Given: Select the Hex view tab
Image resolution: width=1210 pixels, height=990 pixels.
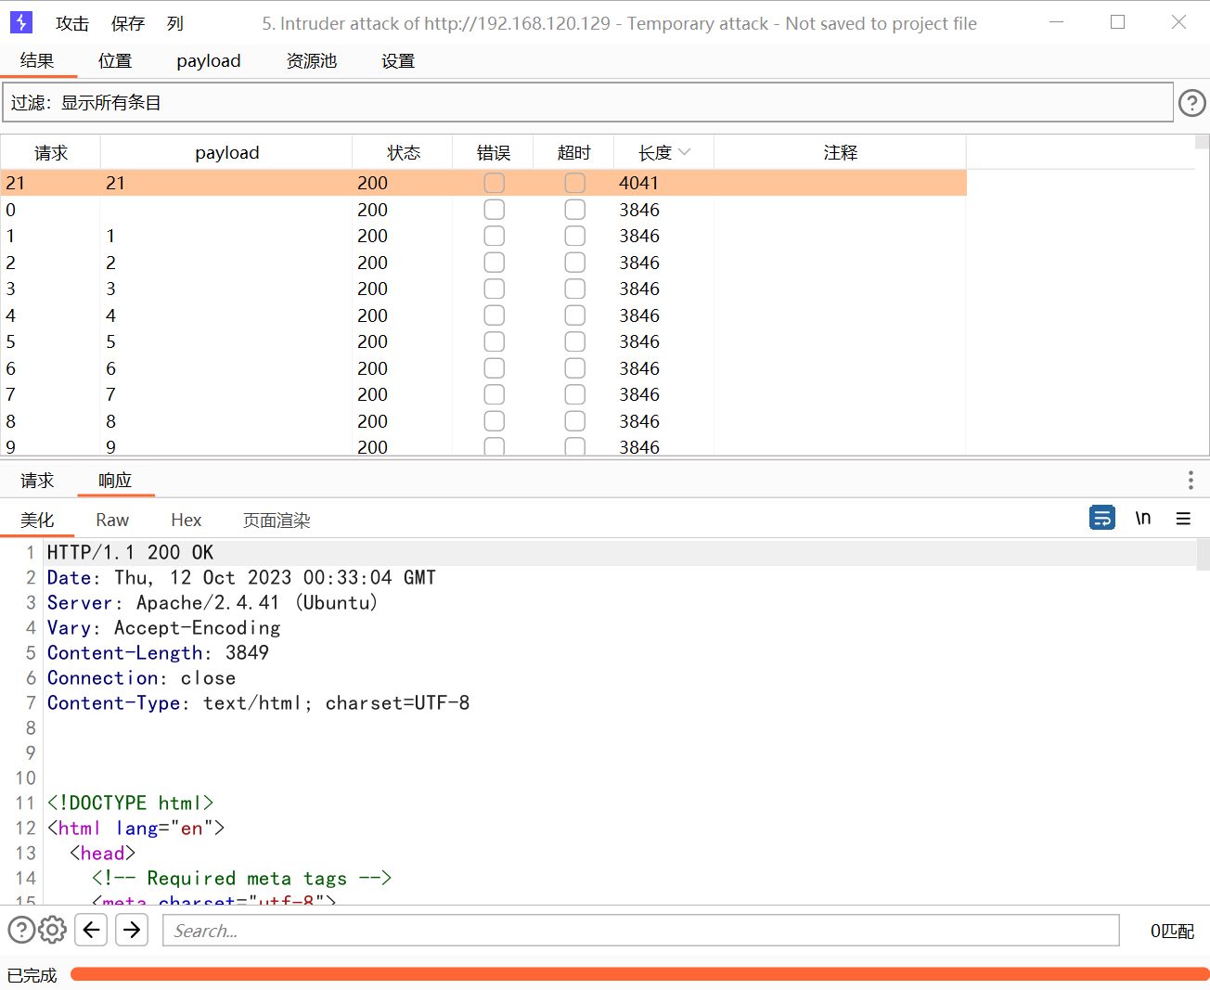Looking at the screenshot, I should pyautogui.click(x=187, y=520).
